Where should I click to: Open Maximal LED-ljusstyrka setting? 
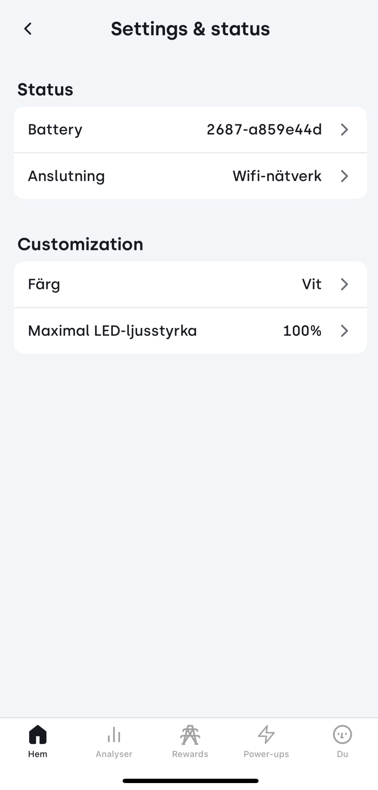(190, 331)
